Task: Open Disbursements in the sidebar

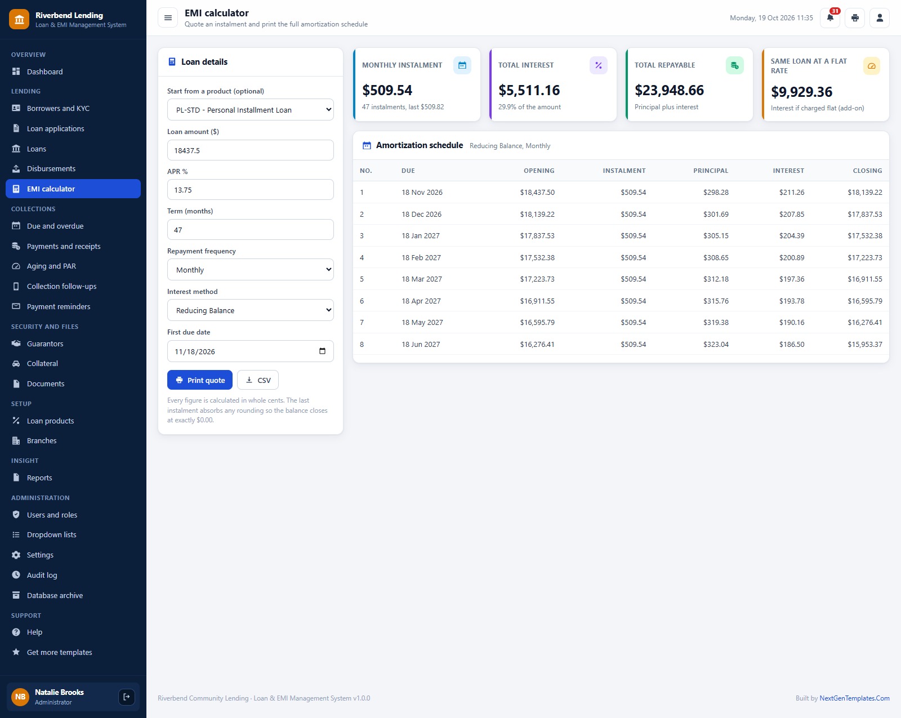Action: coord(73,168)
